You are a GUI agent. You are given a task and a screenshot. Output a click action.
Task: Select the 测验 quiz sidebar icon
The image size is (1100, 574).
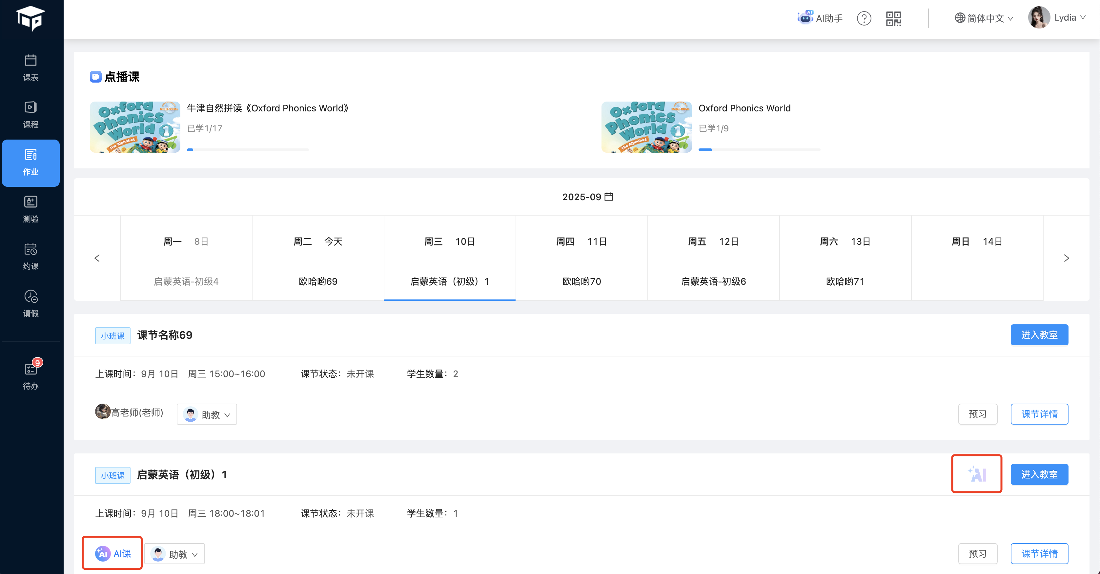(30, 209)
